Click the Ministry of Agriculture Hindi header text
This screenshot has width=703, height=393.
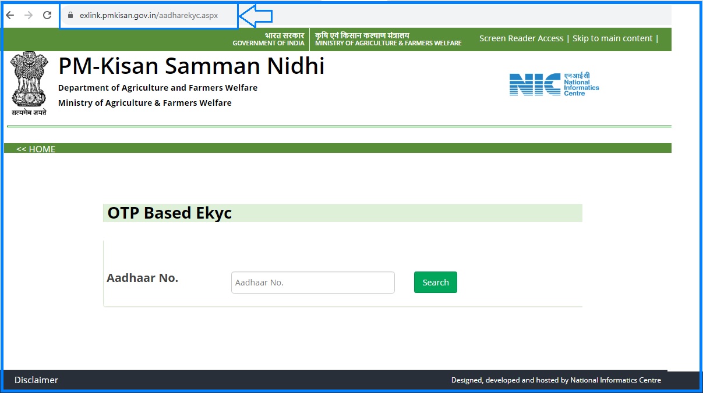pos(361,35)
